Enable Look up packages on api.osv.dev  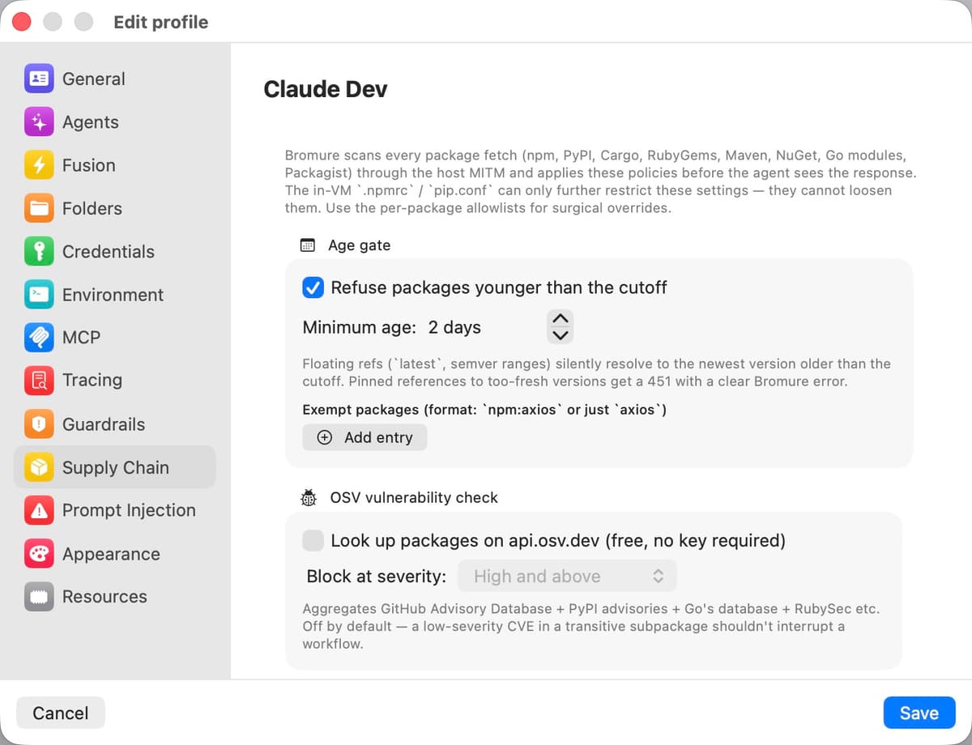tap(313, 540)
